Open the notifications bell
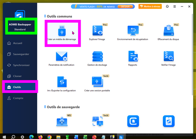The image size is (196, 139). tap(168, 6)
